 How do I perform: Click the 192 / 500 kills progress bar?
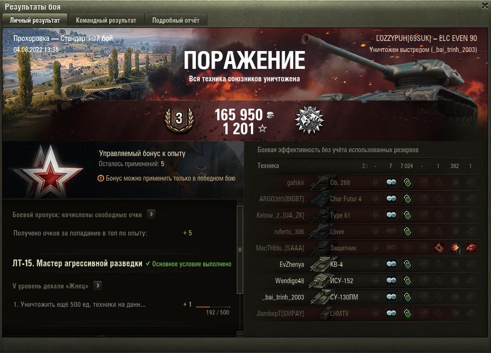213,307
